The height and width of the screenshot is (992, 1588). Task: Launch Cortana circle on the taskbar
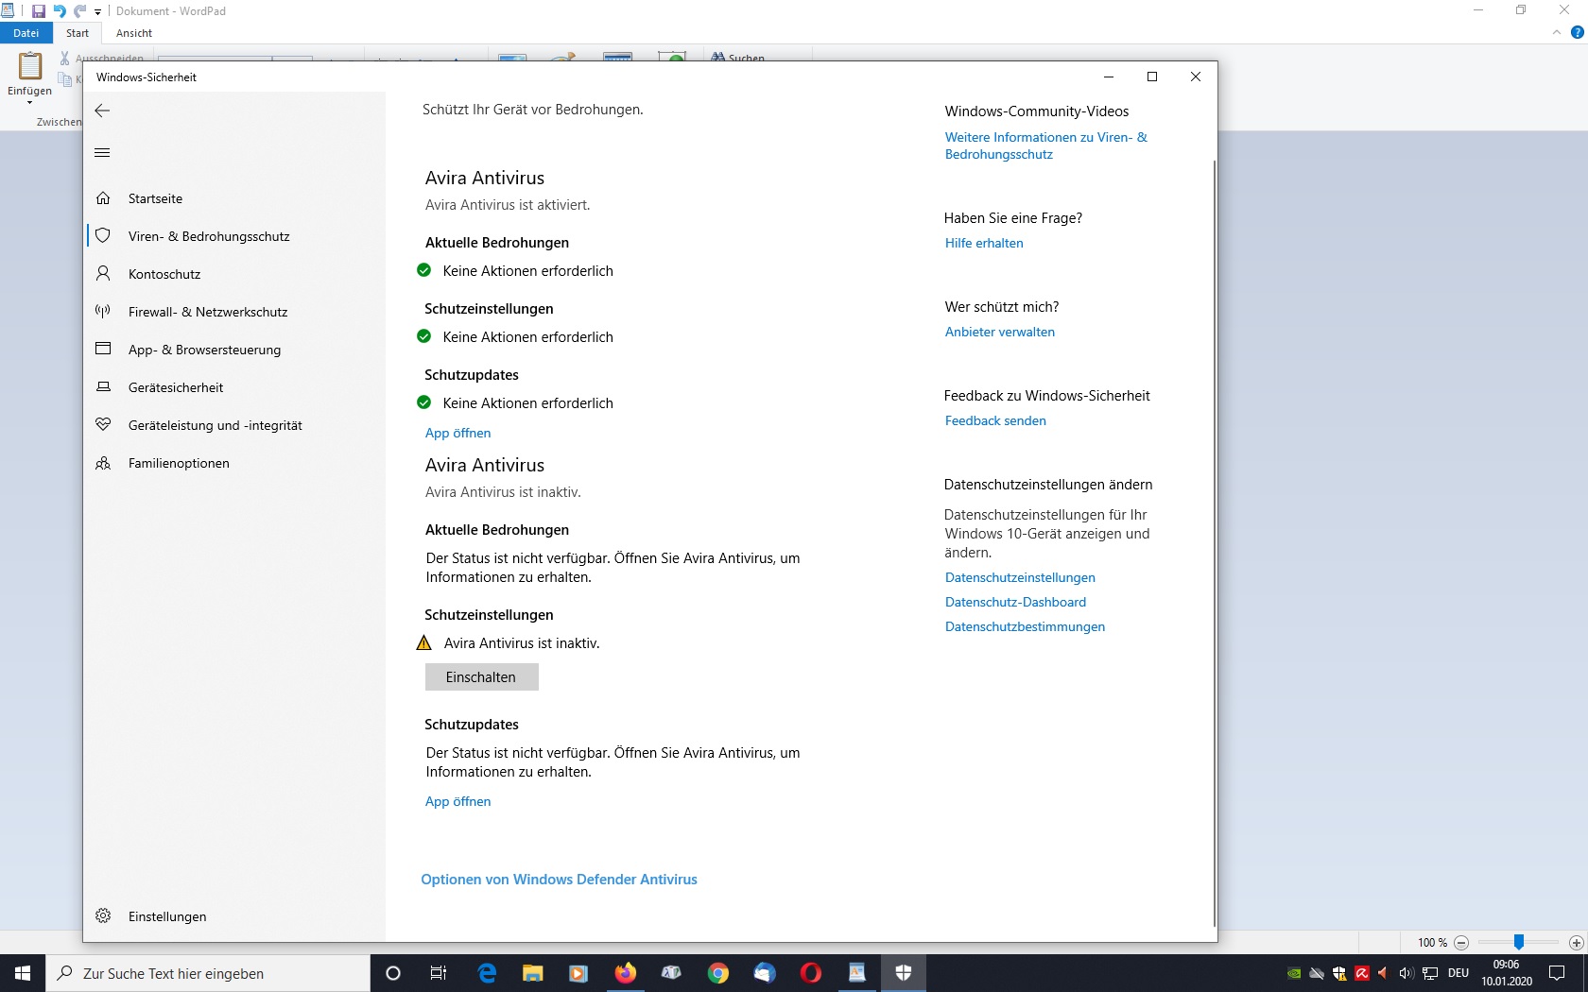pos(393,973)
